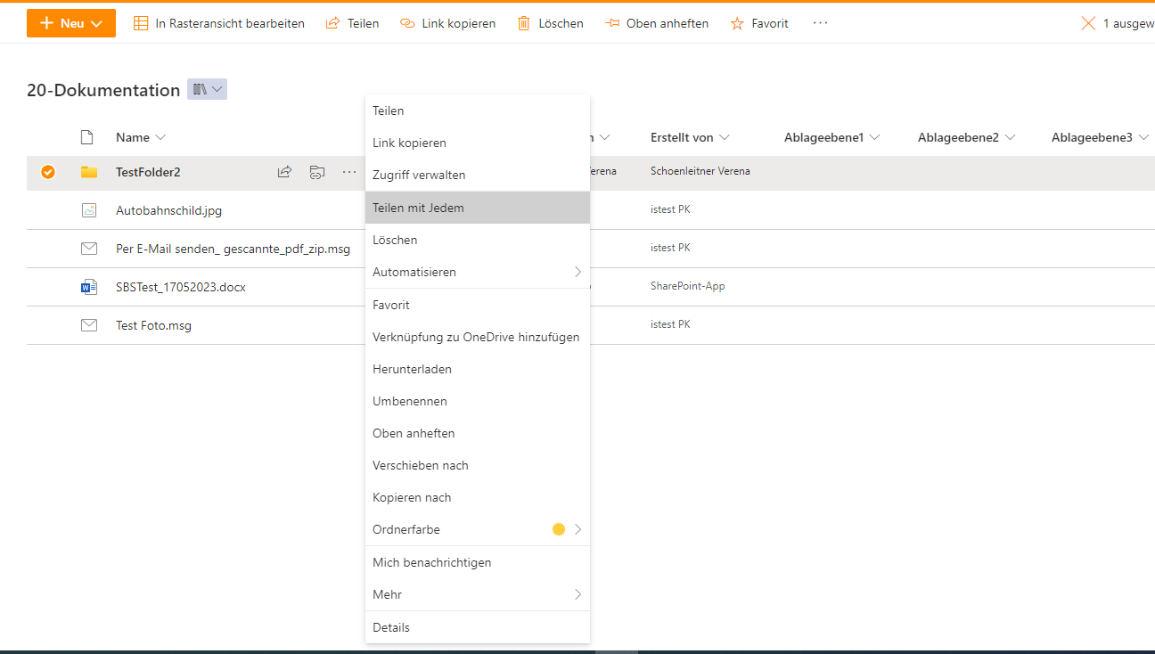
Task: Click the ellipsis on the TestFolder2 row
Action: tap(348, 171)
